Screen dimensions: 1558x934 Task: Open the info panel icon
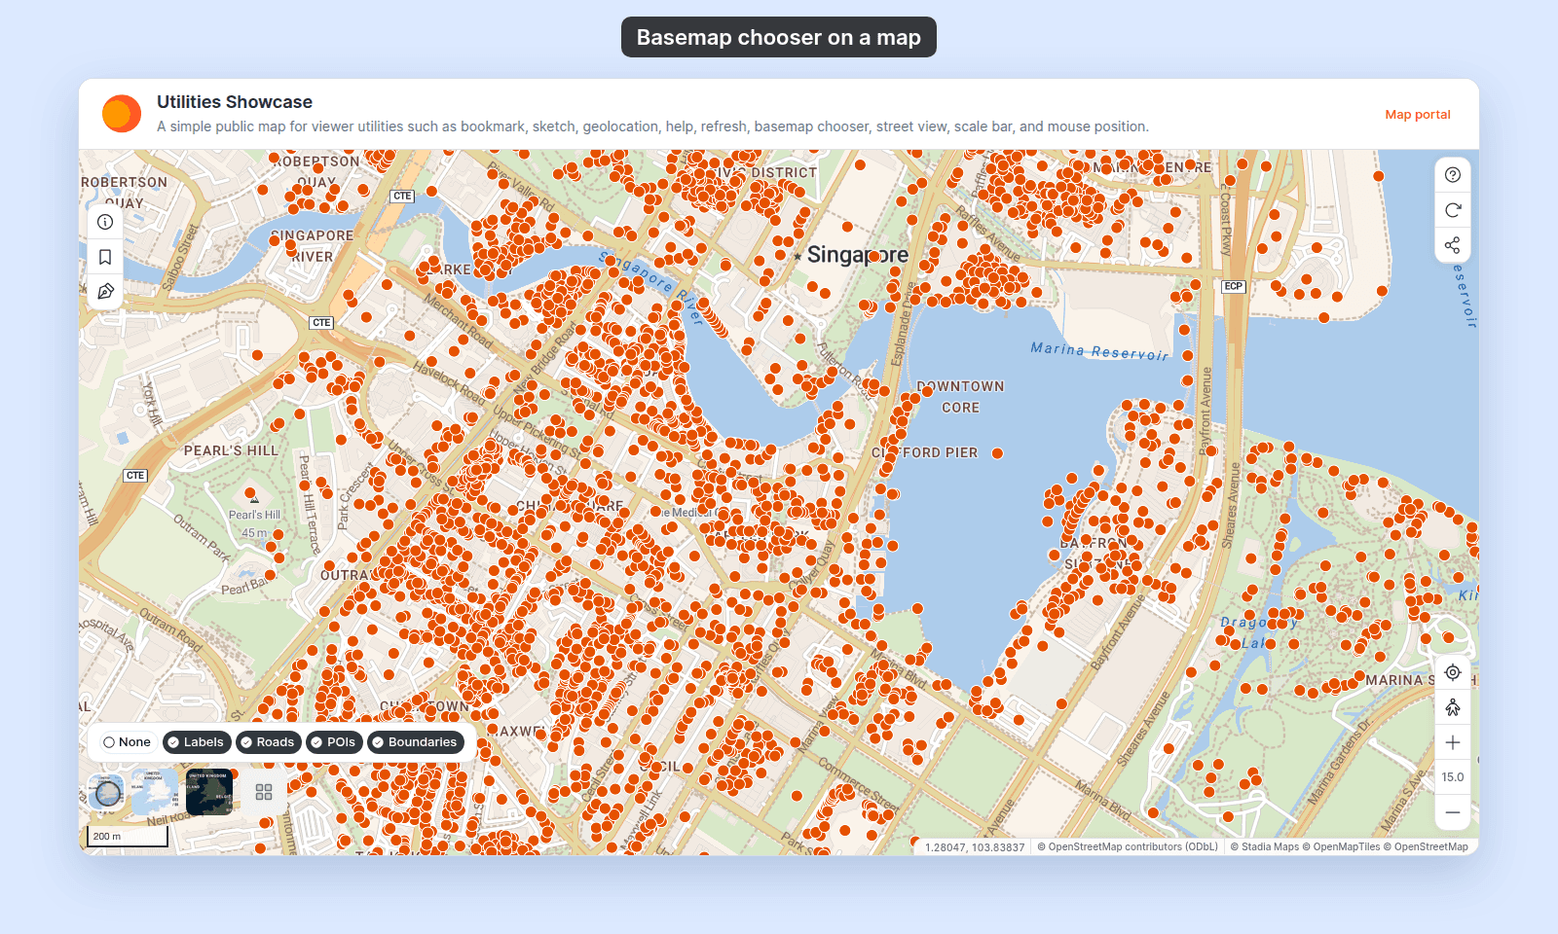(x=105, y=222)
